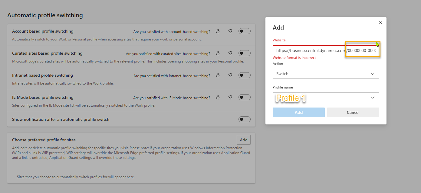
Task: Rate IE Mode switching with thumbs up
Action: (x=218, y=97)
